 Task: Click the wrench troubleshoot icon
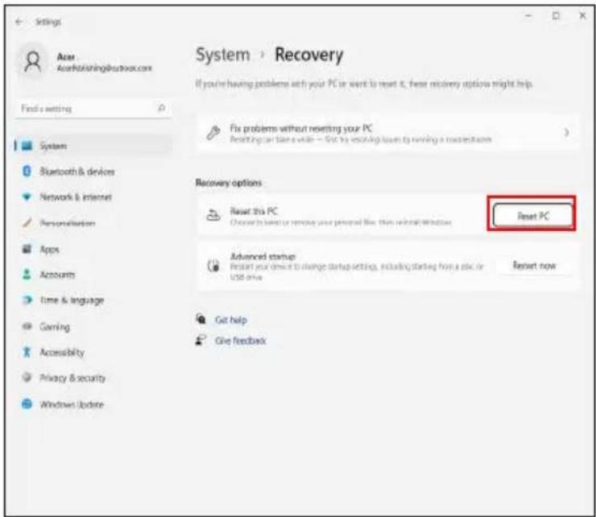tap(213, 133)
